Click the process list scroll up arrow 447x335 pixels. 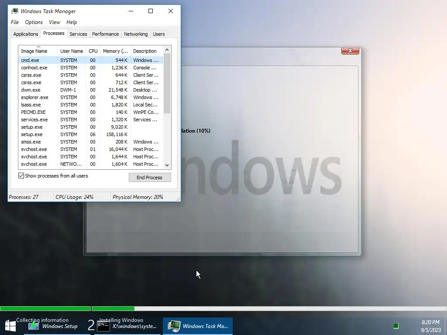tap(167, 50)
